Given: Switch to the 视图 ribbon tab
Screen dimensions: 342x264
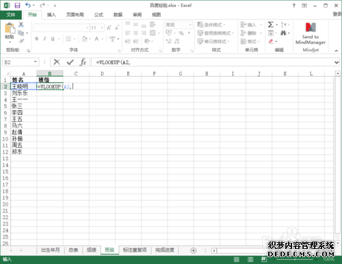Looking at the screenshot, I should [x=157, y=15].
